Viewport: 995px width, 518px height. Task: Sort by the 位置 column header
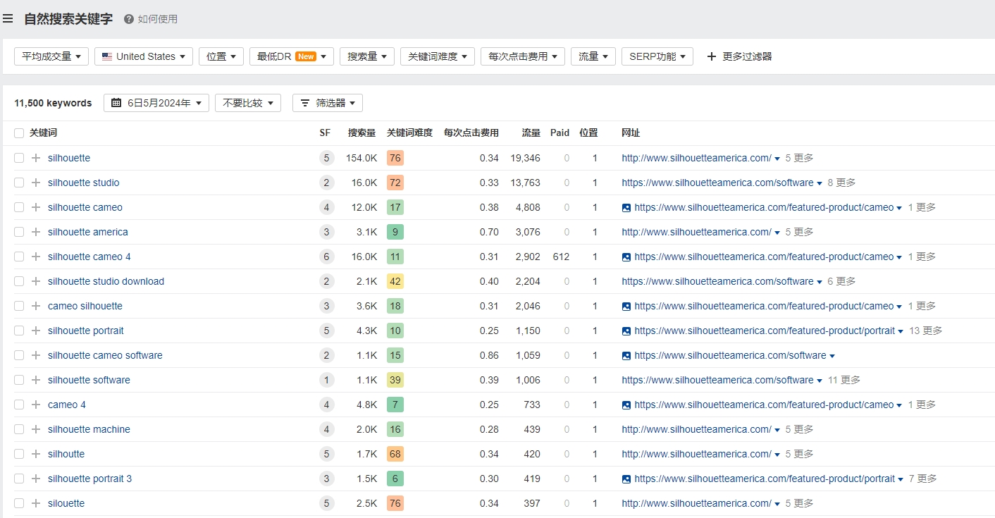coord(588,132)
